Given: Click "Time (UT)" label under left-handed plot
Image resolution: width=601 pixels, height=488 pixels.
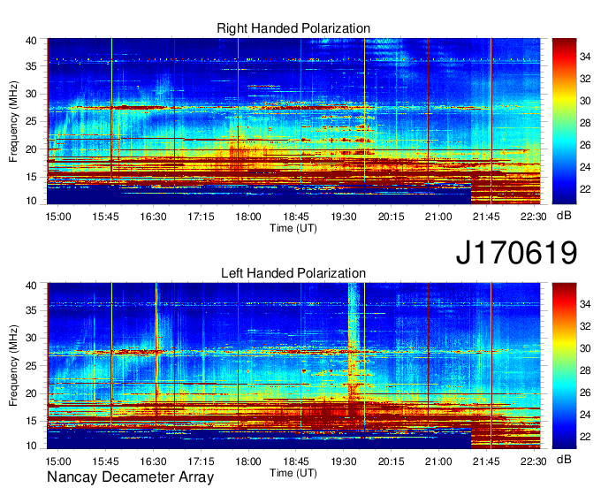Looking at the screenshot, I should [x=293, y=473].
